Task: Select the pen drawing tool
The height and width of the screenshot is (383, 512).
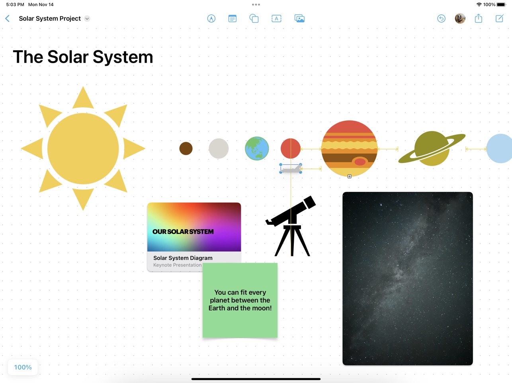Action: tap(211, 19)
